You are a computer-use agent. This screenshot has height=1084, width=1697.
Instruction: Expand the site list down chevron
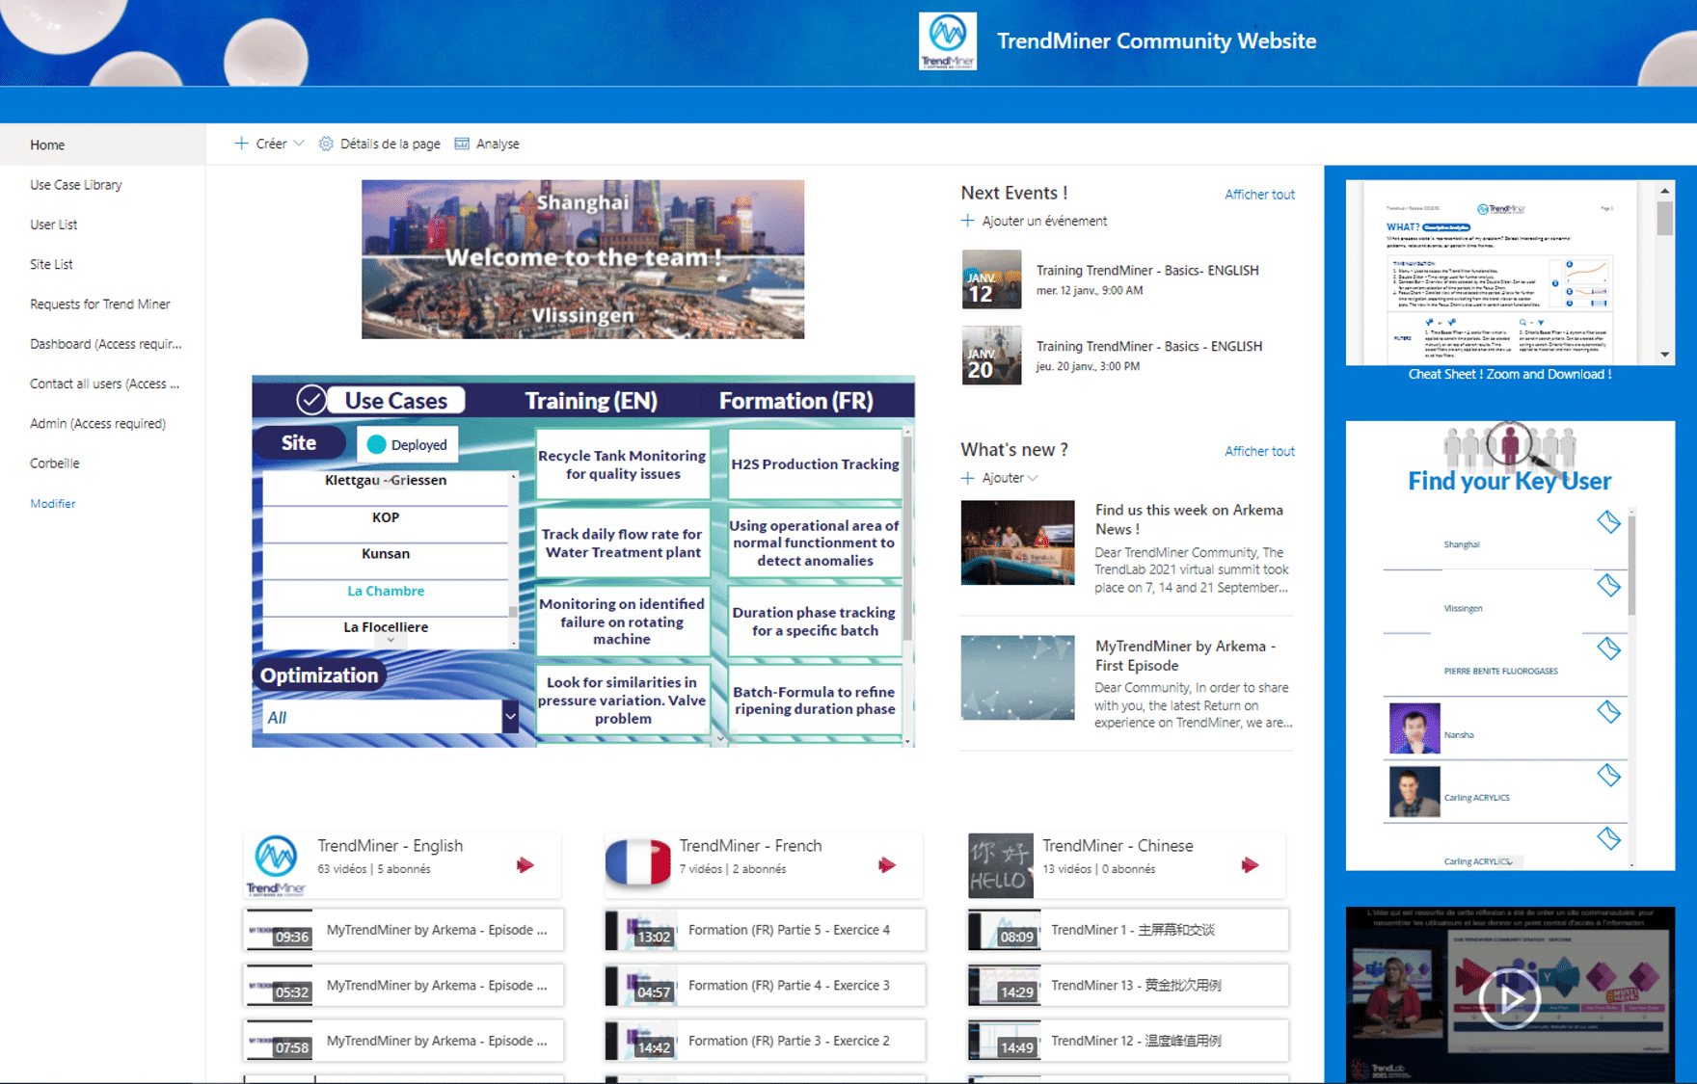click(x=391, y=640)
